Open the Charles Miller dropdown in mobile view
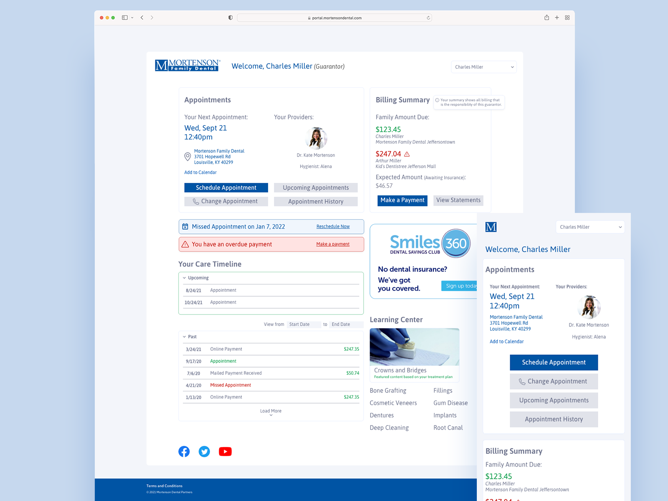The width and height of the screenshot is (668, 501). (590, 227)
